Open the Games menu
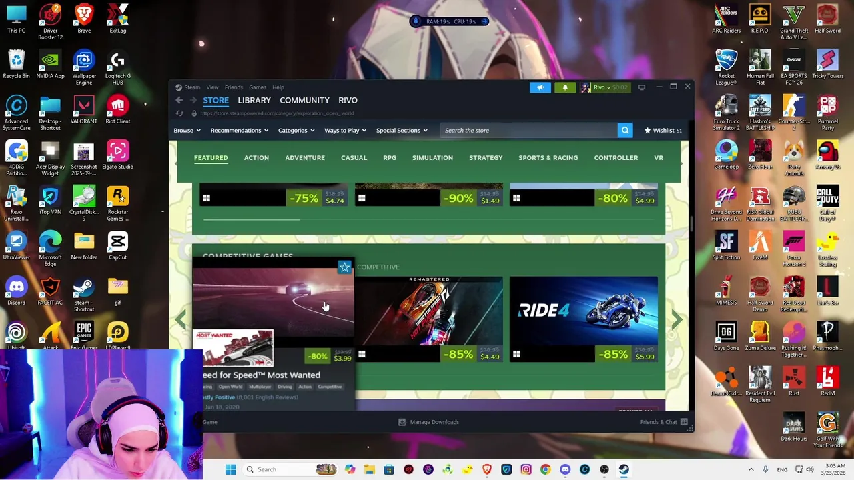854x480 pixels. 258,87
